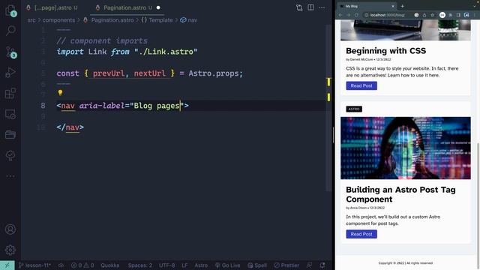Click Read Post under Beginning with CSS
Viewport: 480px width, 270px height.
pyautogui.click(x=361, y=85)
